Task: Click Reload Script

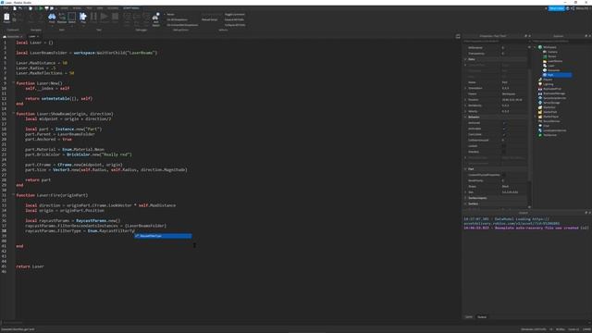Action: coord(210,19)
